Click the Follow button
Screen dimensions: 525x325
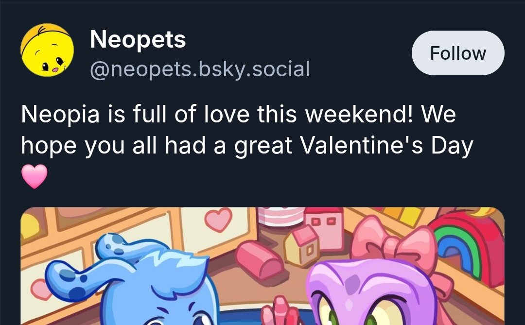[x=458, y=53]
